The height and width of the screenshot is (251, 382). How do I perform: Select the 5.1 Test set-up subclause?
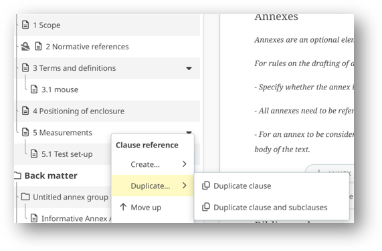[x=67, y=154]
